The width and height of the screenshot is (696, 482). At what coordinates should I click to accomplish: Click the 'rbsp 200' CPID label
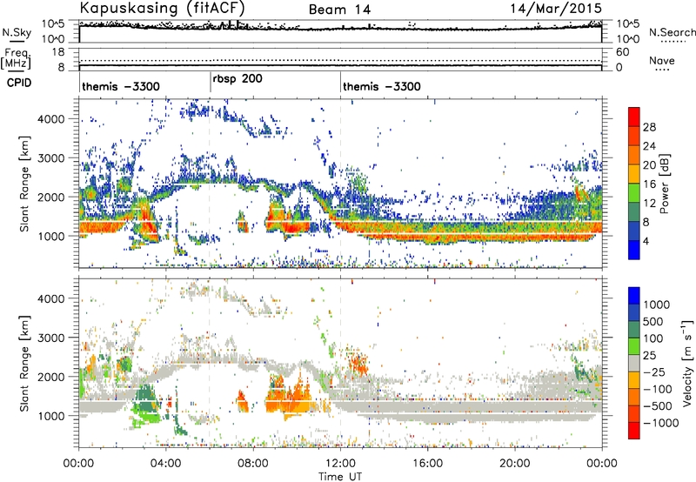point(238,79)
